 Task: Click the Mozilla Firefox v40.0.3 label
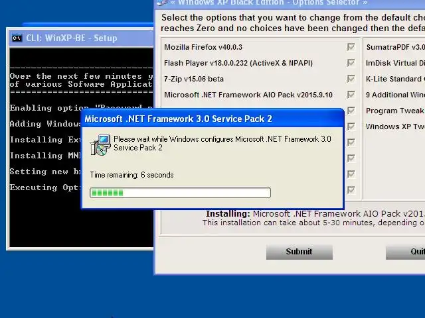203,47
